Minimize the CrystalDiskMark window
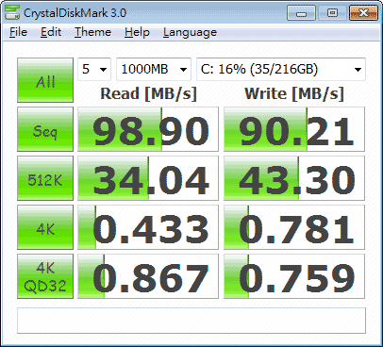This screenshot has height=347, width=383. (x=301, y=13)
